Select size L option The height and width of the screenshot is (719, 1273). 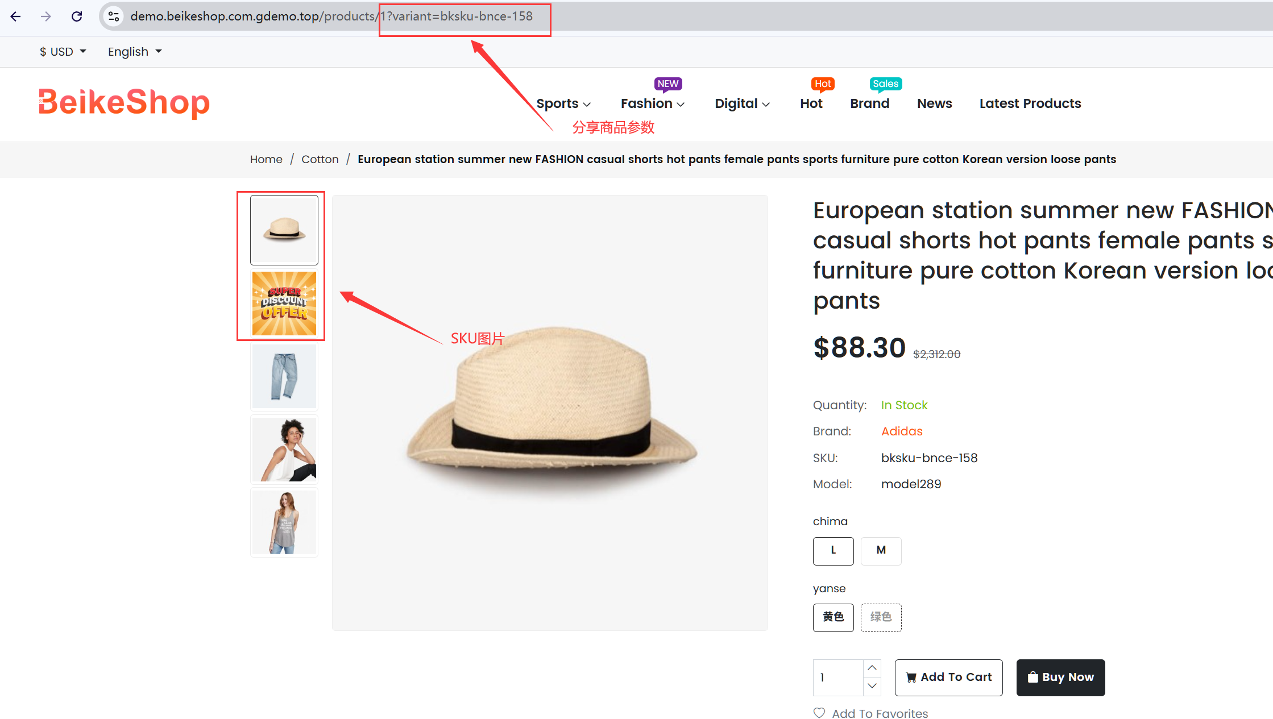click(833, 550)
